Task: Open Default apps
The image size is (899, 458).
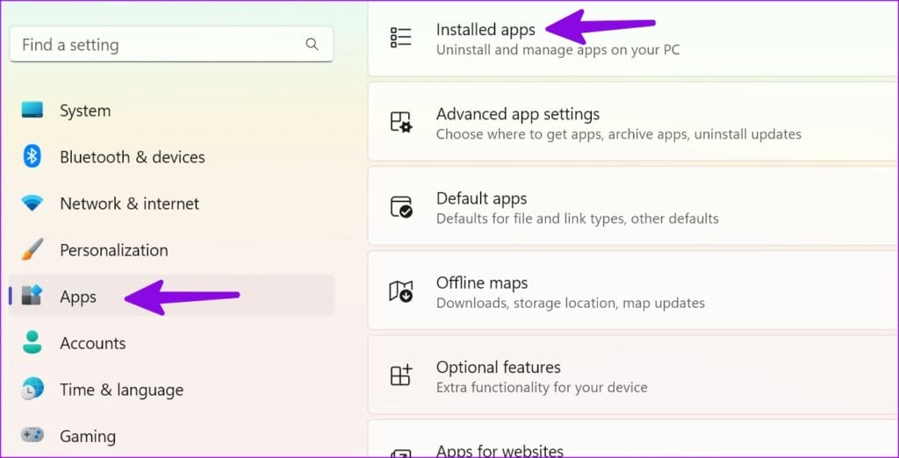Action: coord(633,206)
